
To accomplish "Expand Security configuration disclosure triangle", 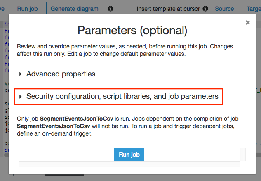I will click(21, 97).
